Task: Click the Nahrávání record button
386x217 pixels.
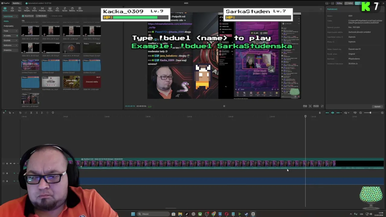Action: point(41,16)
